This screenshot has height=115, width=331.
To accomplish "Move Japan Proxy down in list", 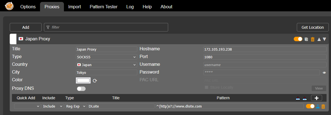I will (x=324, y=39).
